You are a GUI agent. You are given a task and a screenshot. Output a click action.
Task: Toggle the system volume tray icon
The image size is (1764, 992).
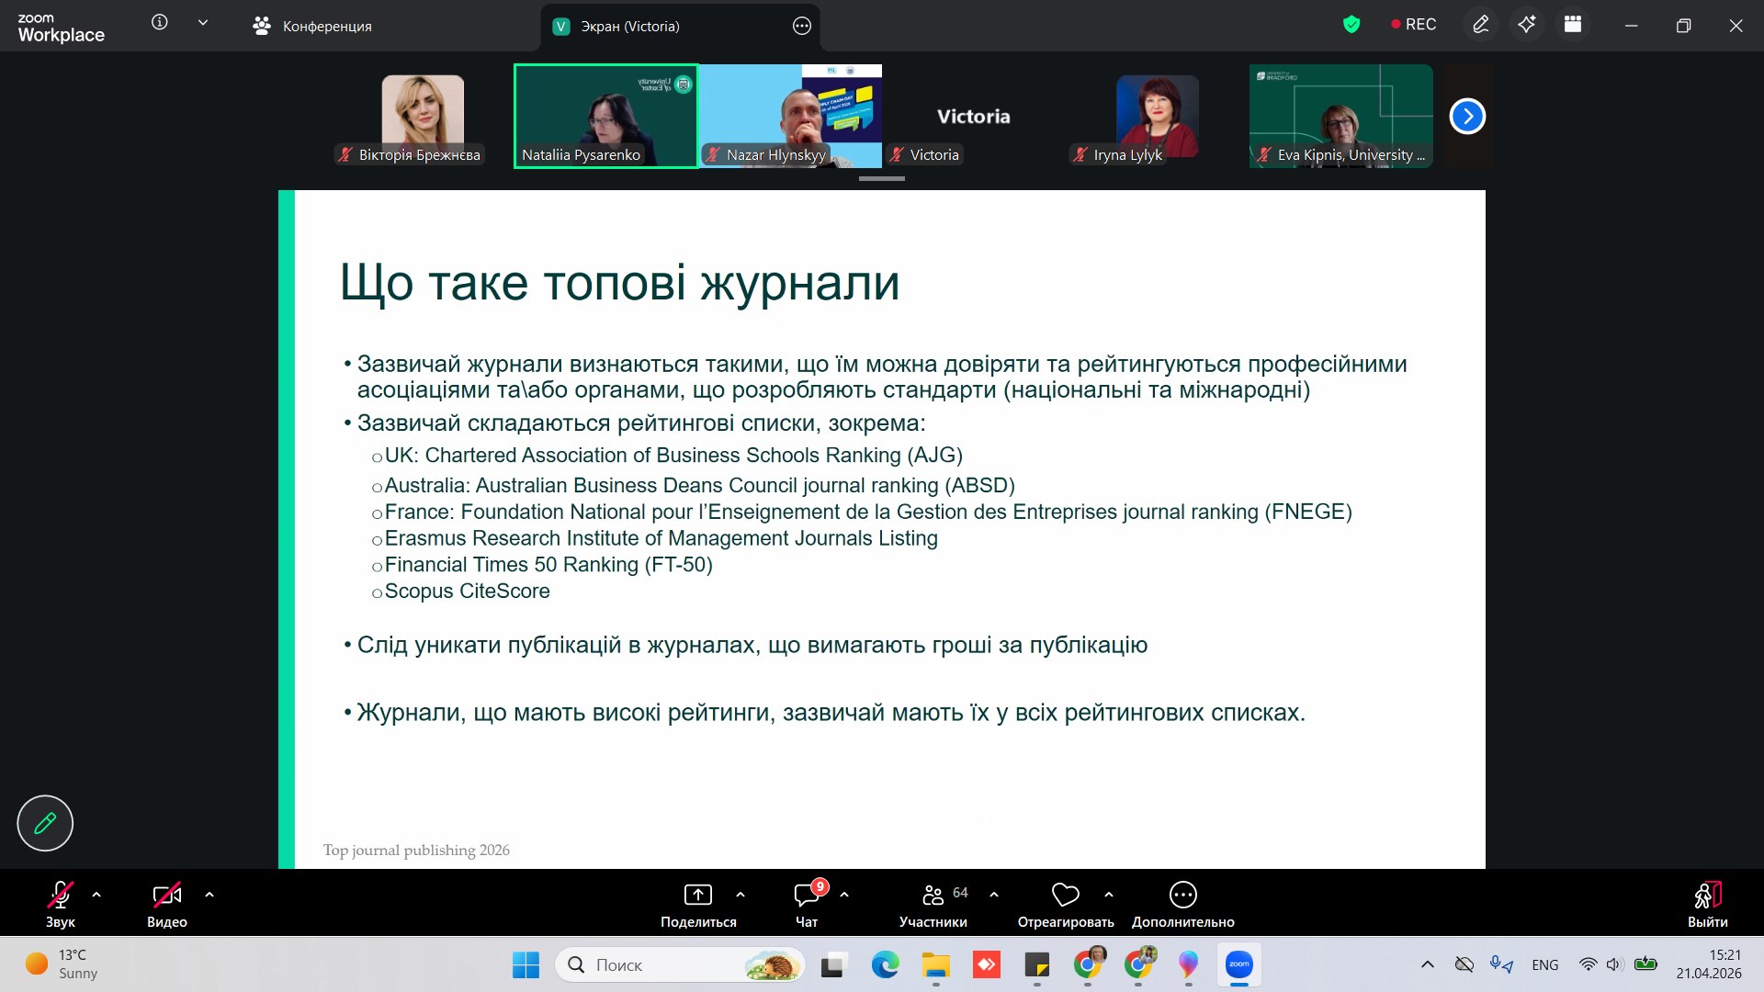pyautogui.click(x=1613, y=964)
